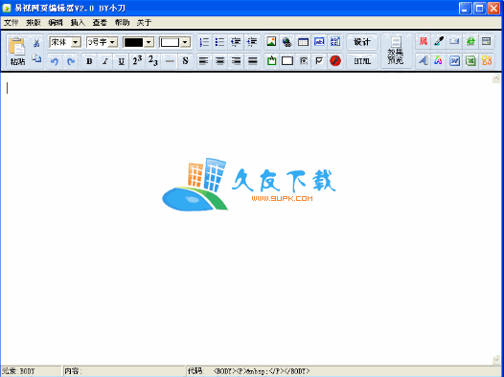Toggle Underline formatting

[x=121, y=61]
